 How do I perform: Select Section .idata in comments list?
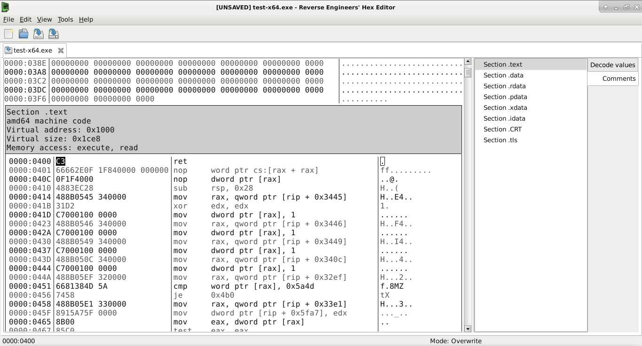(531, 118)
